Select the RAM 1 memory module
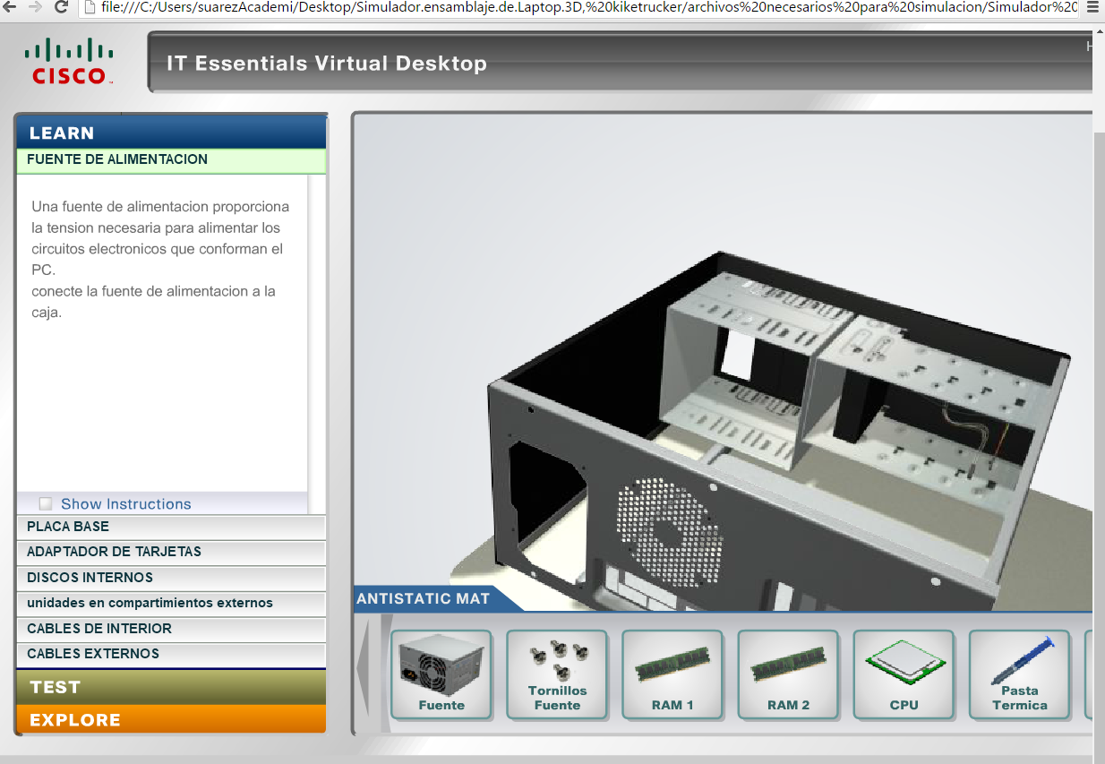 click(x=672, y=674)
